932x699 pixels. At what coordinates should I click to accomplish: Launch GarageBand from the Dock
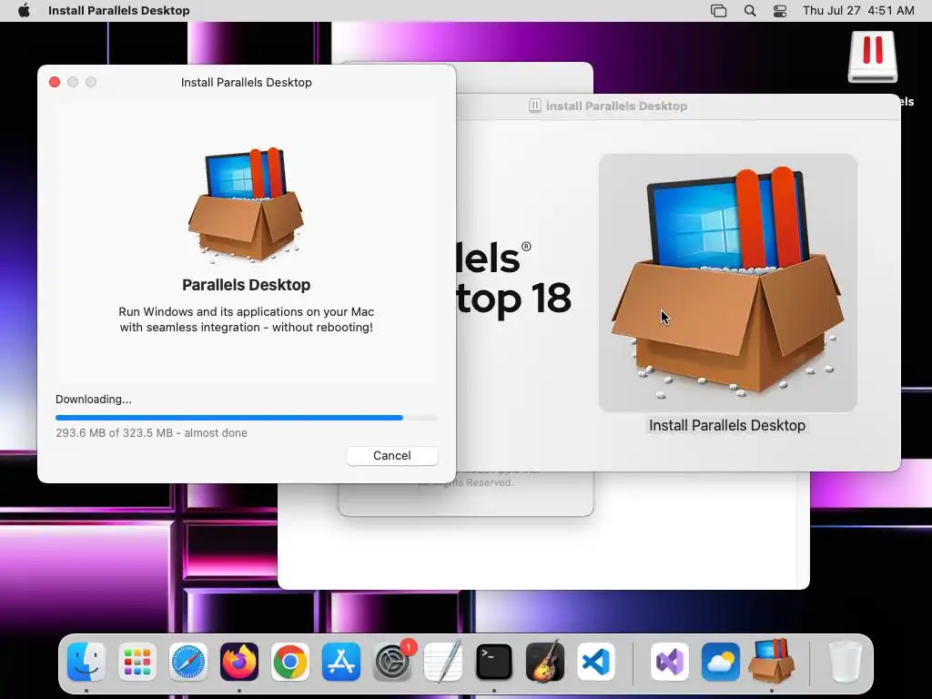(545, 662)
